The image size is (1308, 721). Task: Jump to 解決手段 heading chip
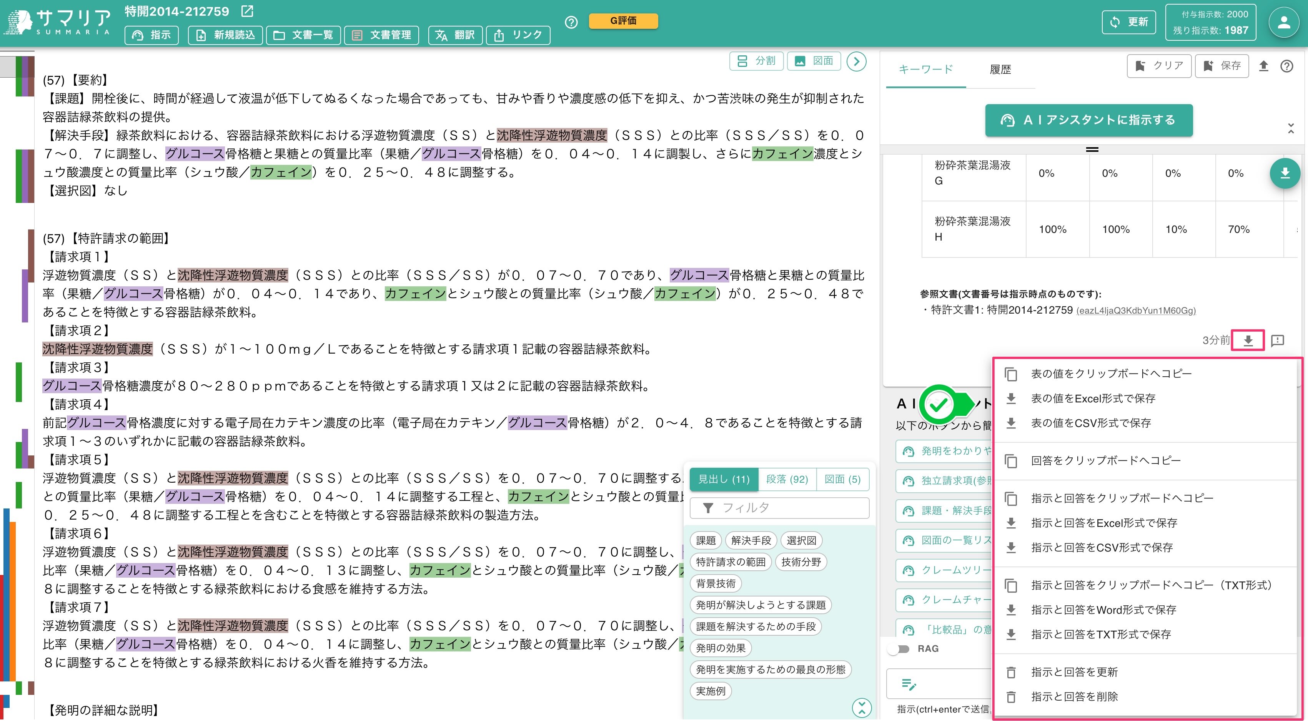751,540
